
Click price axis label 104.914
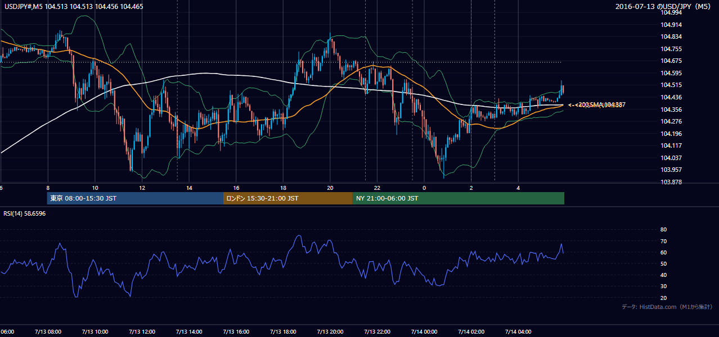coord(671,25)
